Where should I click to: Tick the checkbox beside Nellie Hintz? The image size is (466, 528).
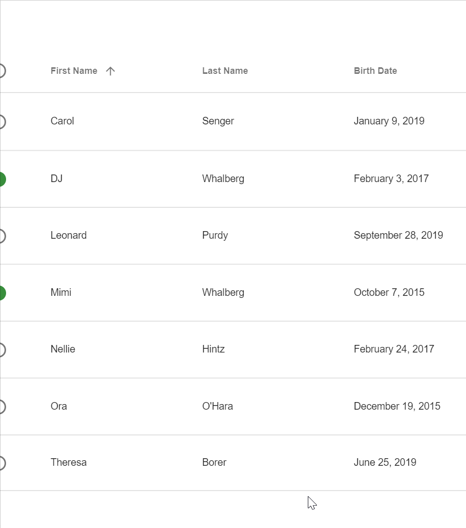click(2, 349)
